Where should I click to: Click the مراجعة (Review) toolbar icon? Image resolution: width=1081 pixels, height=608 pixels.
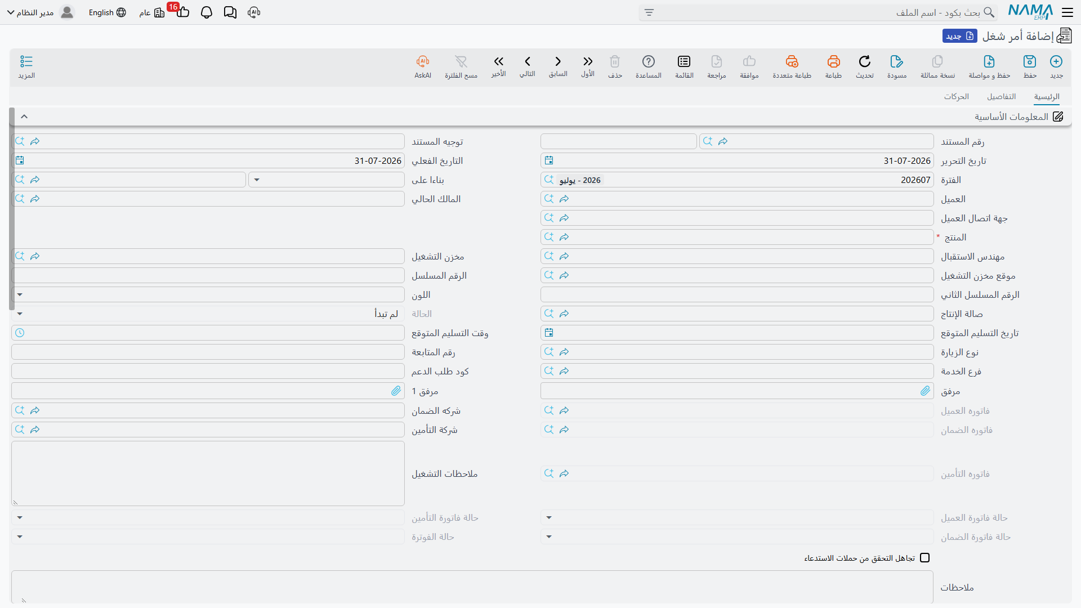pyautogui.click(x=717, y=61)
